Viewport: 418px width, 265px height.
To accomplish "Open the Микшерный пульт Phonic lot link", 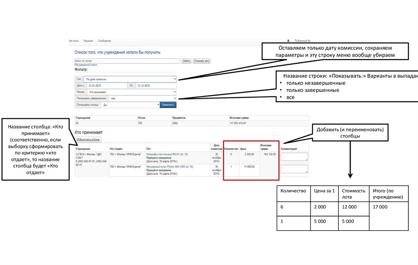I will point(169,167).
